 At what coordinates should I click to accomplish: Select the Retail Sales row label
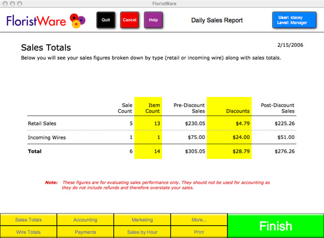(43, 123)
